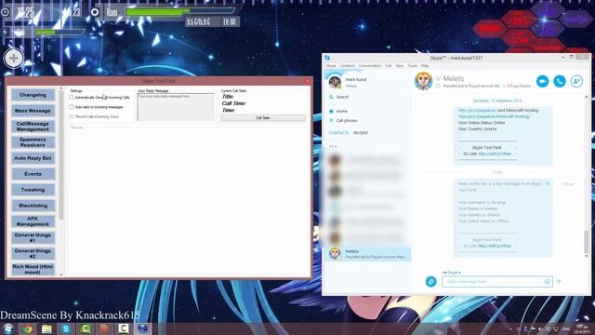This screenshot has width=595, height=335.
Task: Open View menu in Skype
Action: click(400, 66)
